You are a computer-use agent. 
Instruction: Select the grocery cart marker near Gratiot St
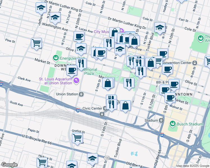pyautogui.click(x=77, y=139)
